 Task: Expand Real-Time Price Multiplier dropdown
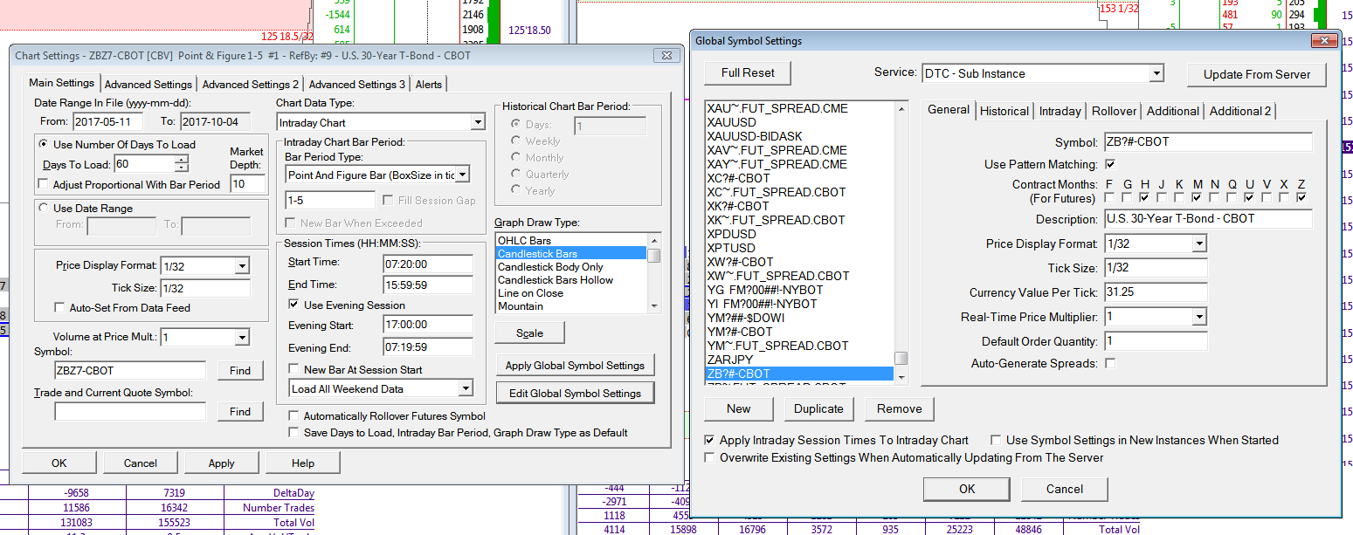point(1199,317)
